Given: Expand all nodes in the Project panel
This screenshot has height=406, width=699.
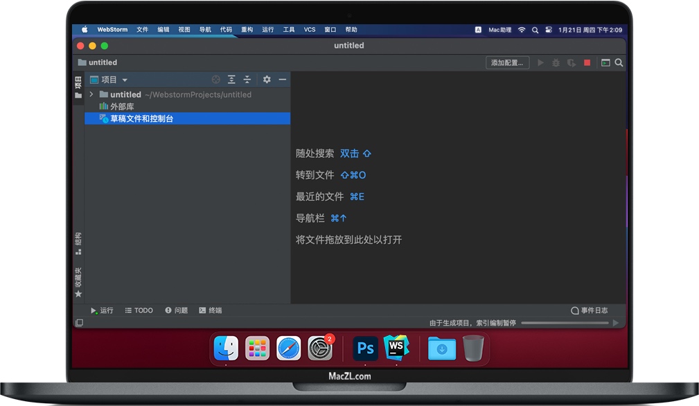Looking at the screenshot, I should [x=231, y=80].
